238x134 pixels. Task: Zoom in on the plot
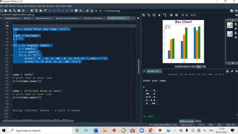[187, 15]
